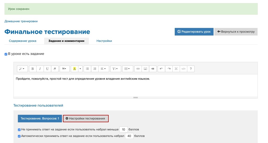Screen dimensions: 268x143
Task: Select the 'Задание и комментарии' tab
Action: tap(66, 41)
